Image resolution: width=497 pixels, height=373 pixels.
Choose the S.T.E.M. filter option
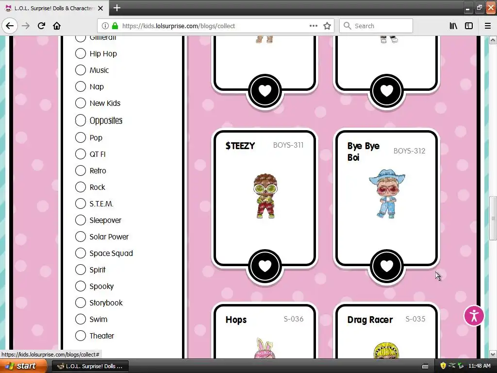coord(81,203)
